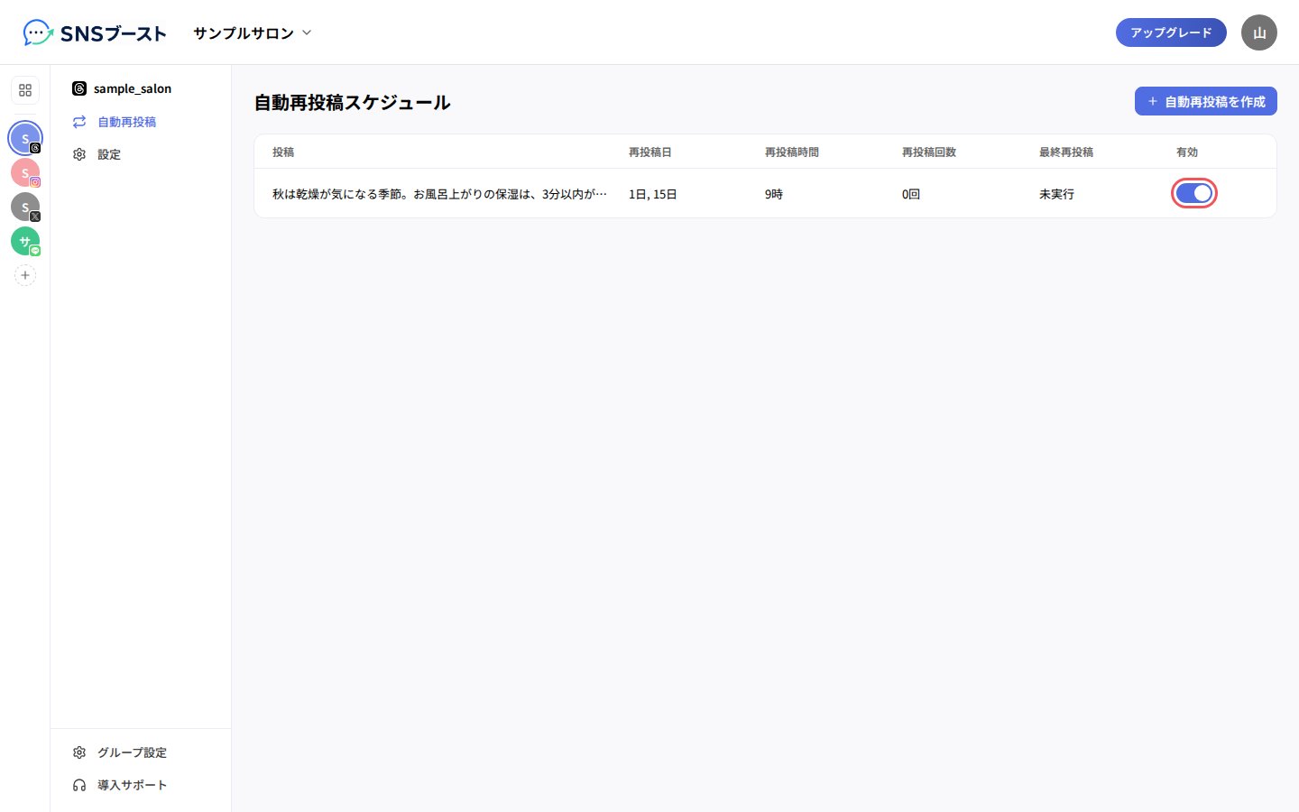Click the SNSブースト logo

point(95,33)
